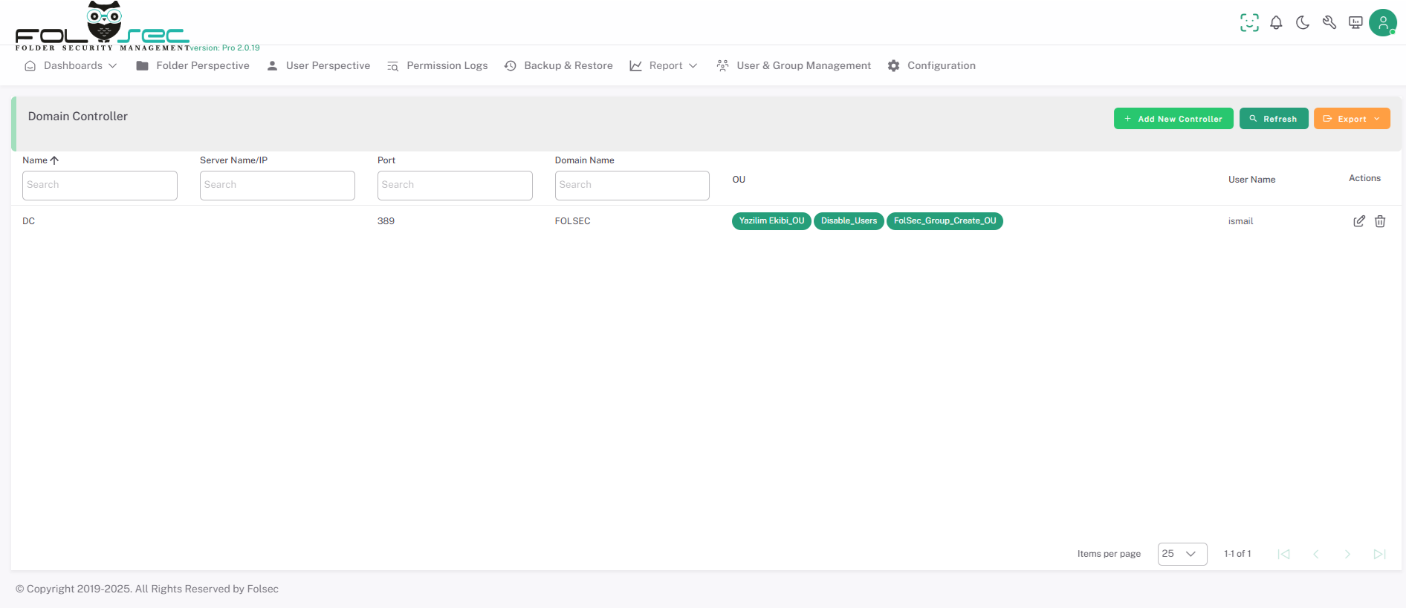
Task: Open the Export dropdown button
Action: [1351, 119]
